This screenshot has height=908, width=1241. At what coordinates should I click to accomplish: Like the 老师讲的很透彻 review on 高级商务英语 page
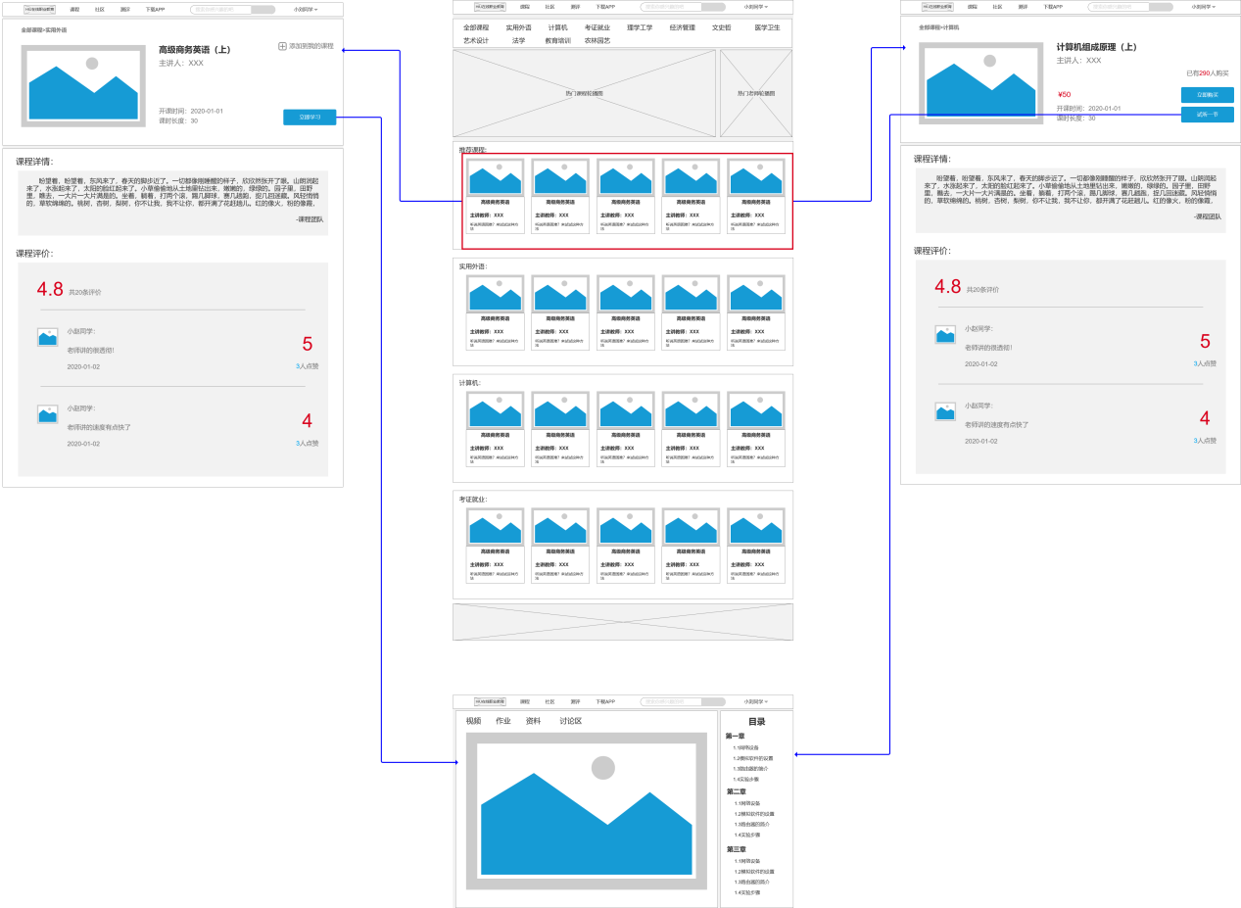(x=308, y=366)
